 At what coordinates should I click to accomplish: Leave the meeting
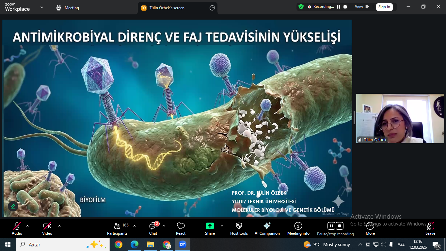point(430,228)
